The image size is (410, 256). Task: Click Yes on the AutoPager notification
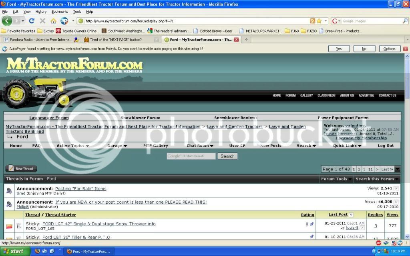[x=339, y=49]
